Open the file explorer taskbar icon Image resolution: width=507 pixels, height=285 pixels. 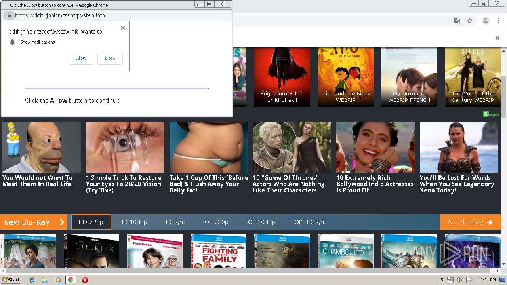(x=45, y=280)
